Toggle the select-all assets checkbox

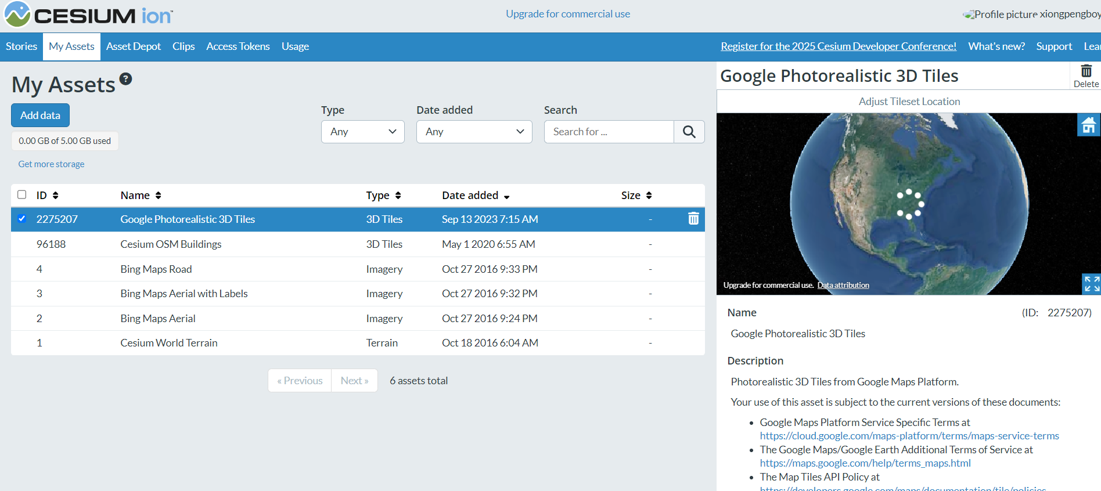click(x=22, y=194)
